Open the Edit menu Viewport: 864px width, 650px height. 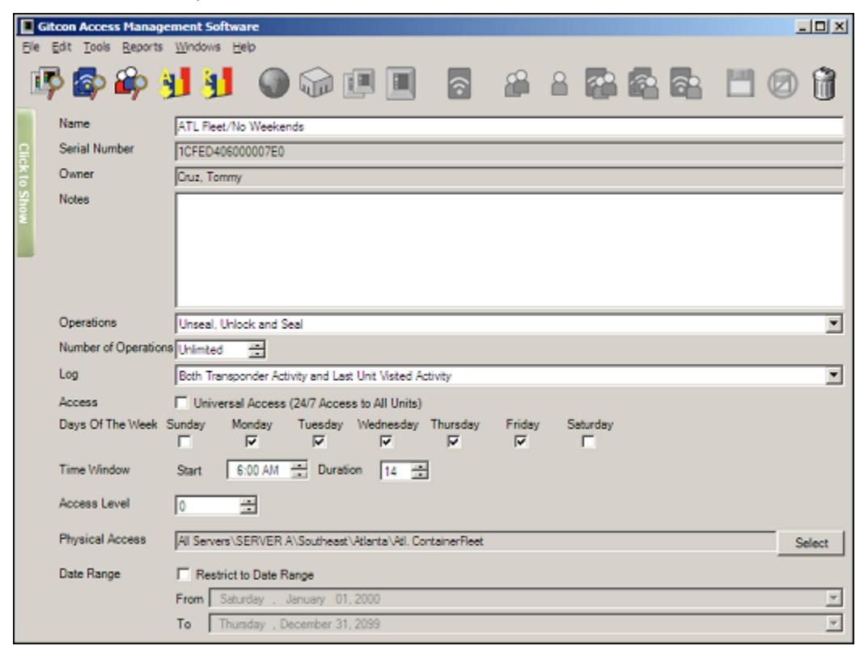tap(61, 48)
